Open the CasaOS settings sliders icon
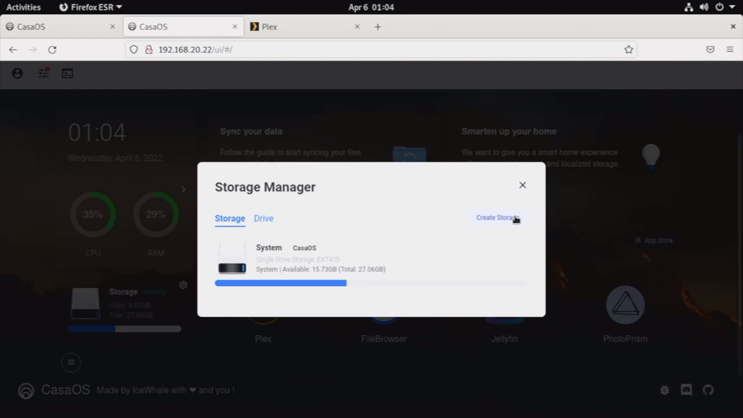This screenshot has height=418, width=743. pos(44,73)
